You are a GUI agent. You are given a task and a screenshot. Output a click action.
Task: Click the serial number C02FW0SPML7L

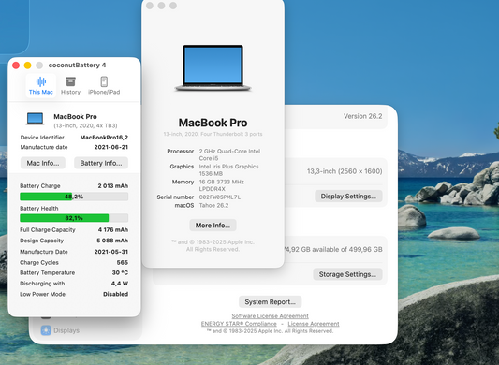tap(220, 197)
